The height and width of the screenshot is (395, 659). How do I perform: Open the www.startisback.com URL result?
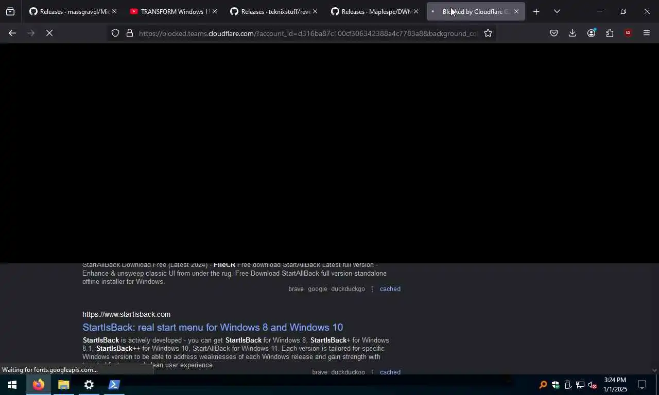click(126, 314)
